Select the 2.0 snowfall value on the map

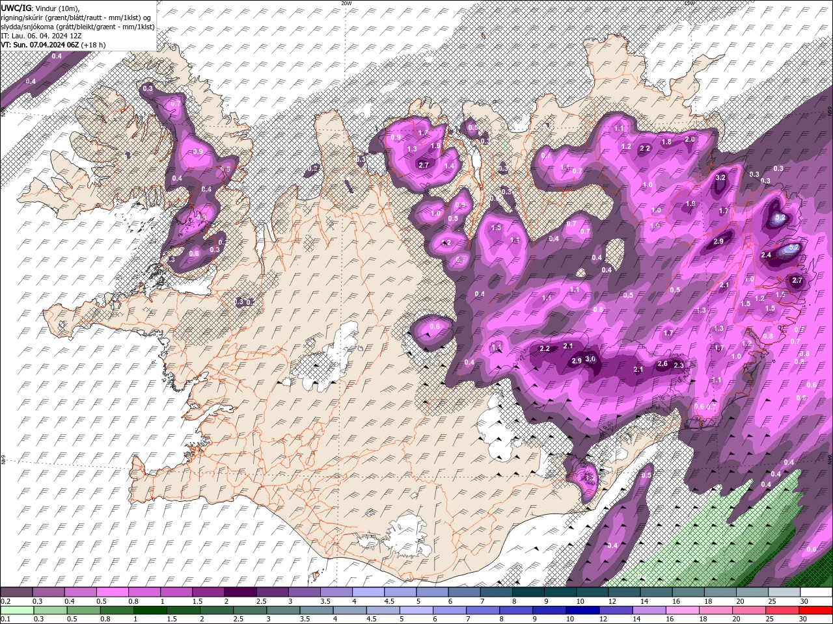click(690, 140)
